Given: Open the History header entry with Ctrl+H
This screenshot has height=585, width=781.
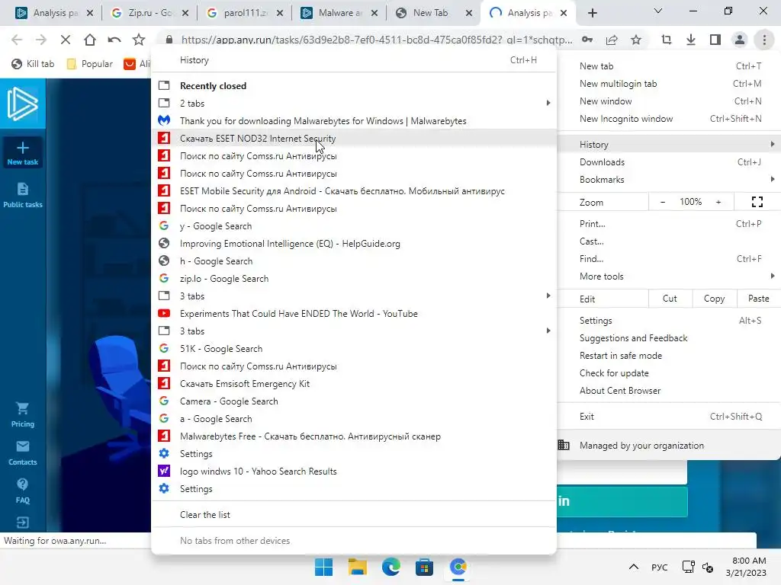Looking at the screenshot, I should pyautogui.click(x=354, y=60).
